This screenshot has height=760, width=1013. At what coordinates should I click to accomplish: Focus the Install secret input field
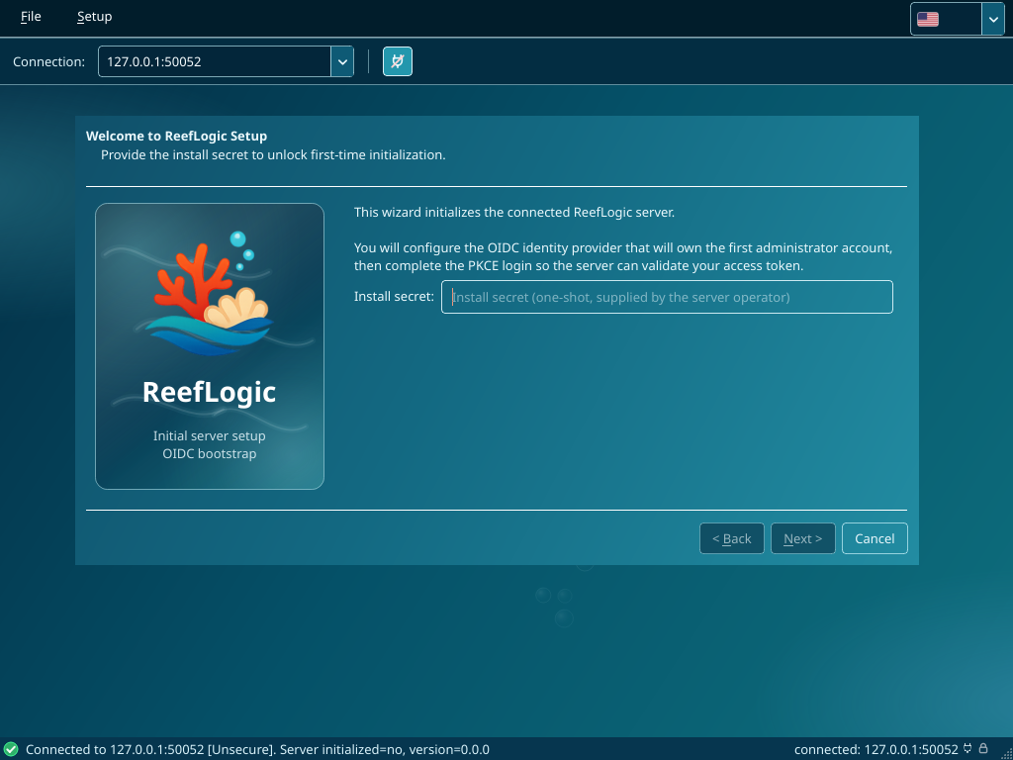pyautogui.click(x=667, y=297)
